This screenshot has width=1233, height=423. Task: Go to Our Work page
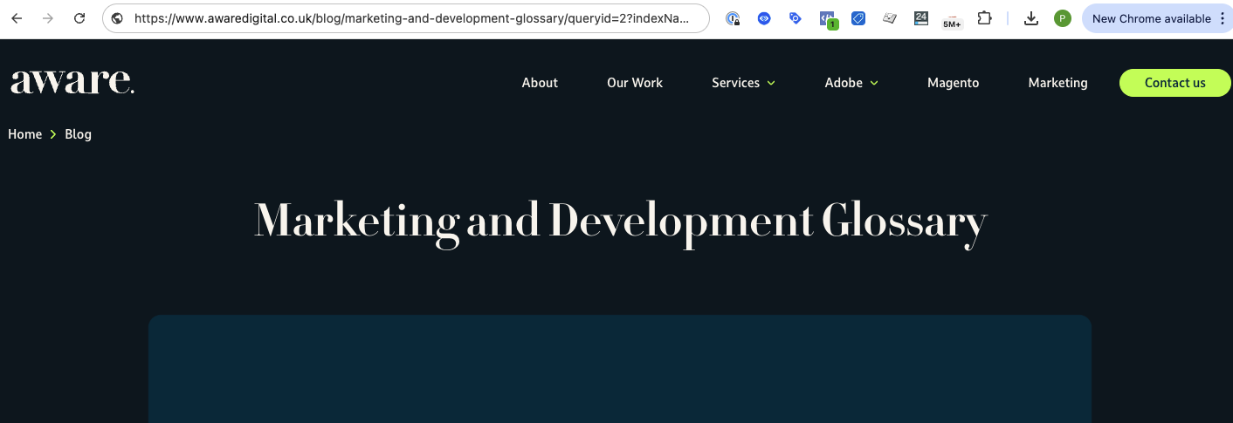[635, 83]
